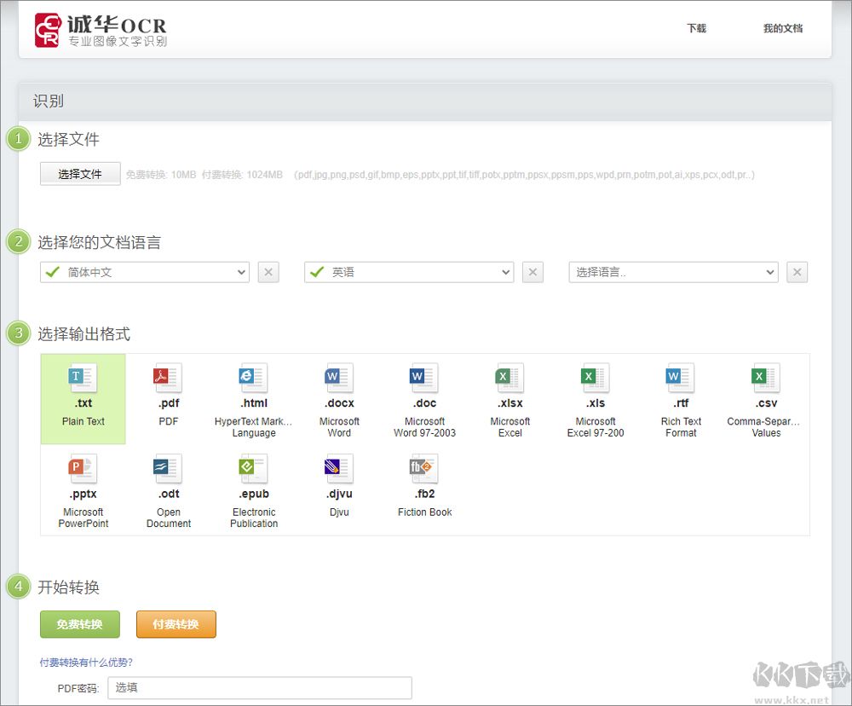
Task: Pick the .epub Electronic Publication icon
Action: click(253, 469)
